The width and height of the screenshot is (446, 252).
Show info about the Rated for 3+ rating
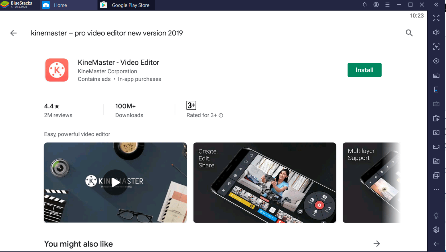tap(221, 115)
